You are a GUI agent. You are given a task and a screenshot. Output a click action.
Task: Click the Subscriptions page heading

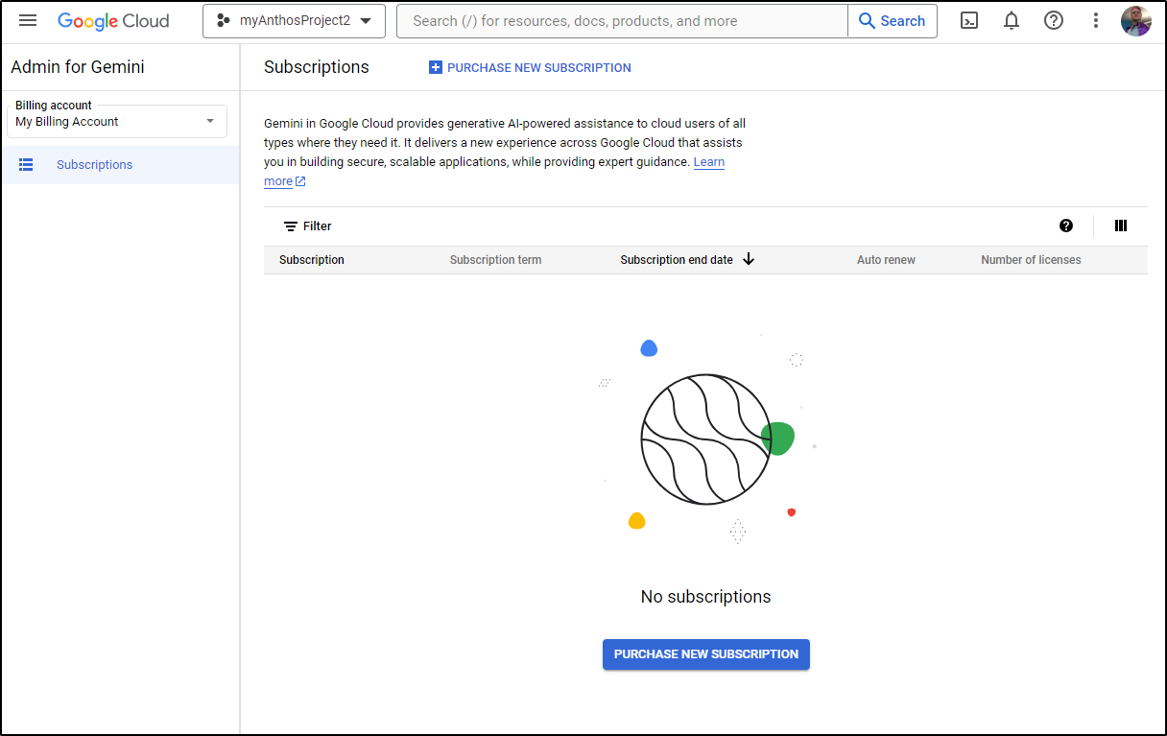317,67
